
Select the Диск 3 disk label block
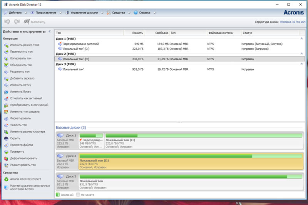[x=67, y=182]
